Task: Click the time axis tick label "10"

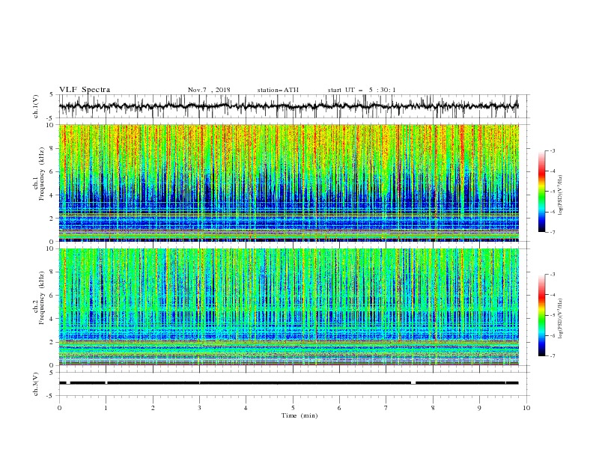Action: (x=526, y=408)
